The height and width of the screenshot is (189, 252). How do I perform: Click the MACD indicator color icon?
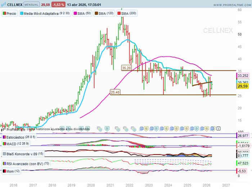click(4, 144)
